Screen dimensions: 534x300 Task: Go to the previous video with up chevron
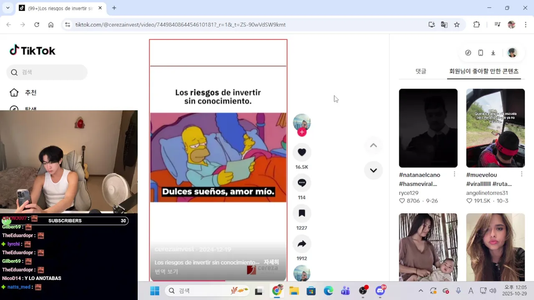(x=373, y=145)
